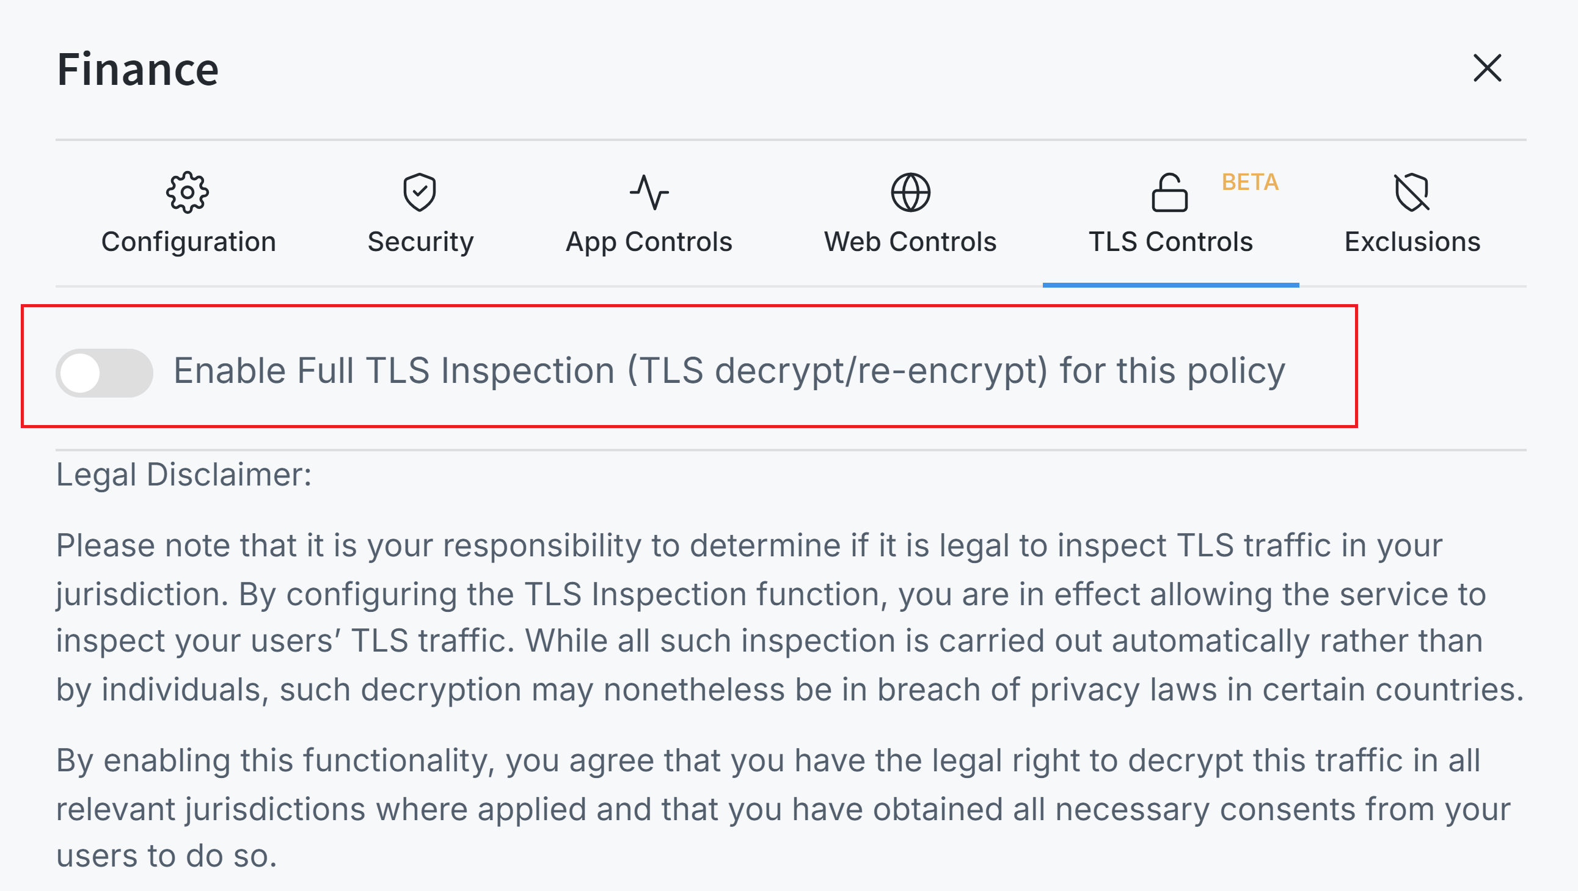Click the gear icon above Configuration
Viewport: 1578px width, 891px height.
coord(188,192)
